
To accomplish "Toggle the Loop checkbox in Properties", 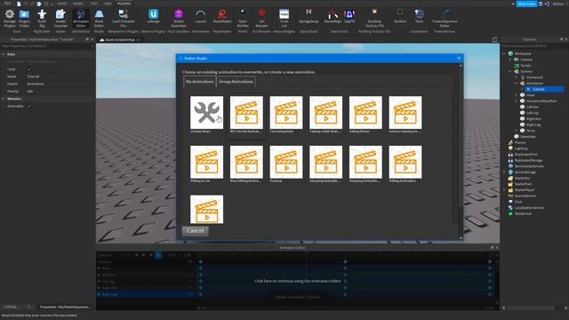I will (29, 69).
